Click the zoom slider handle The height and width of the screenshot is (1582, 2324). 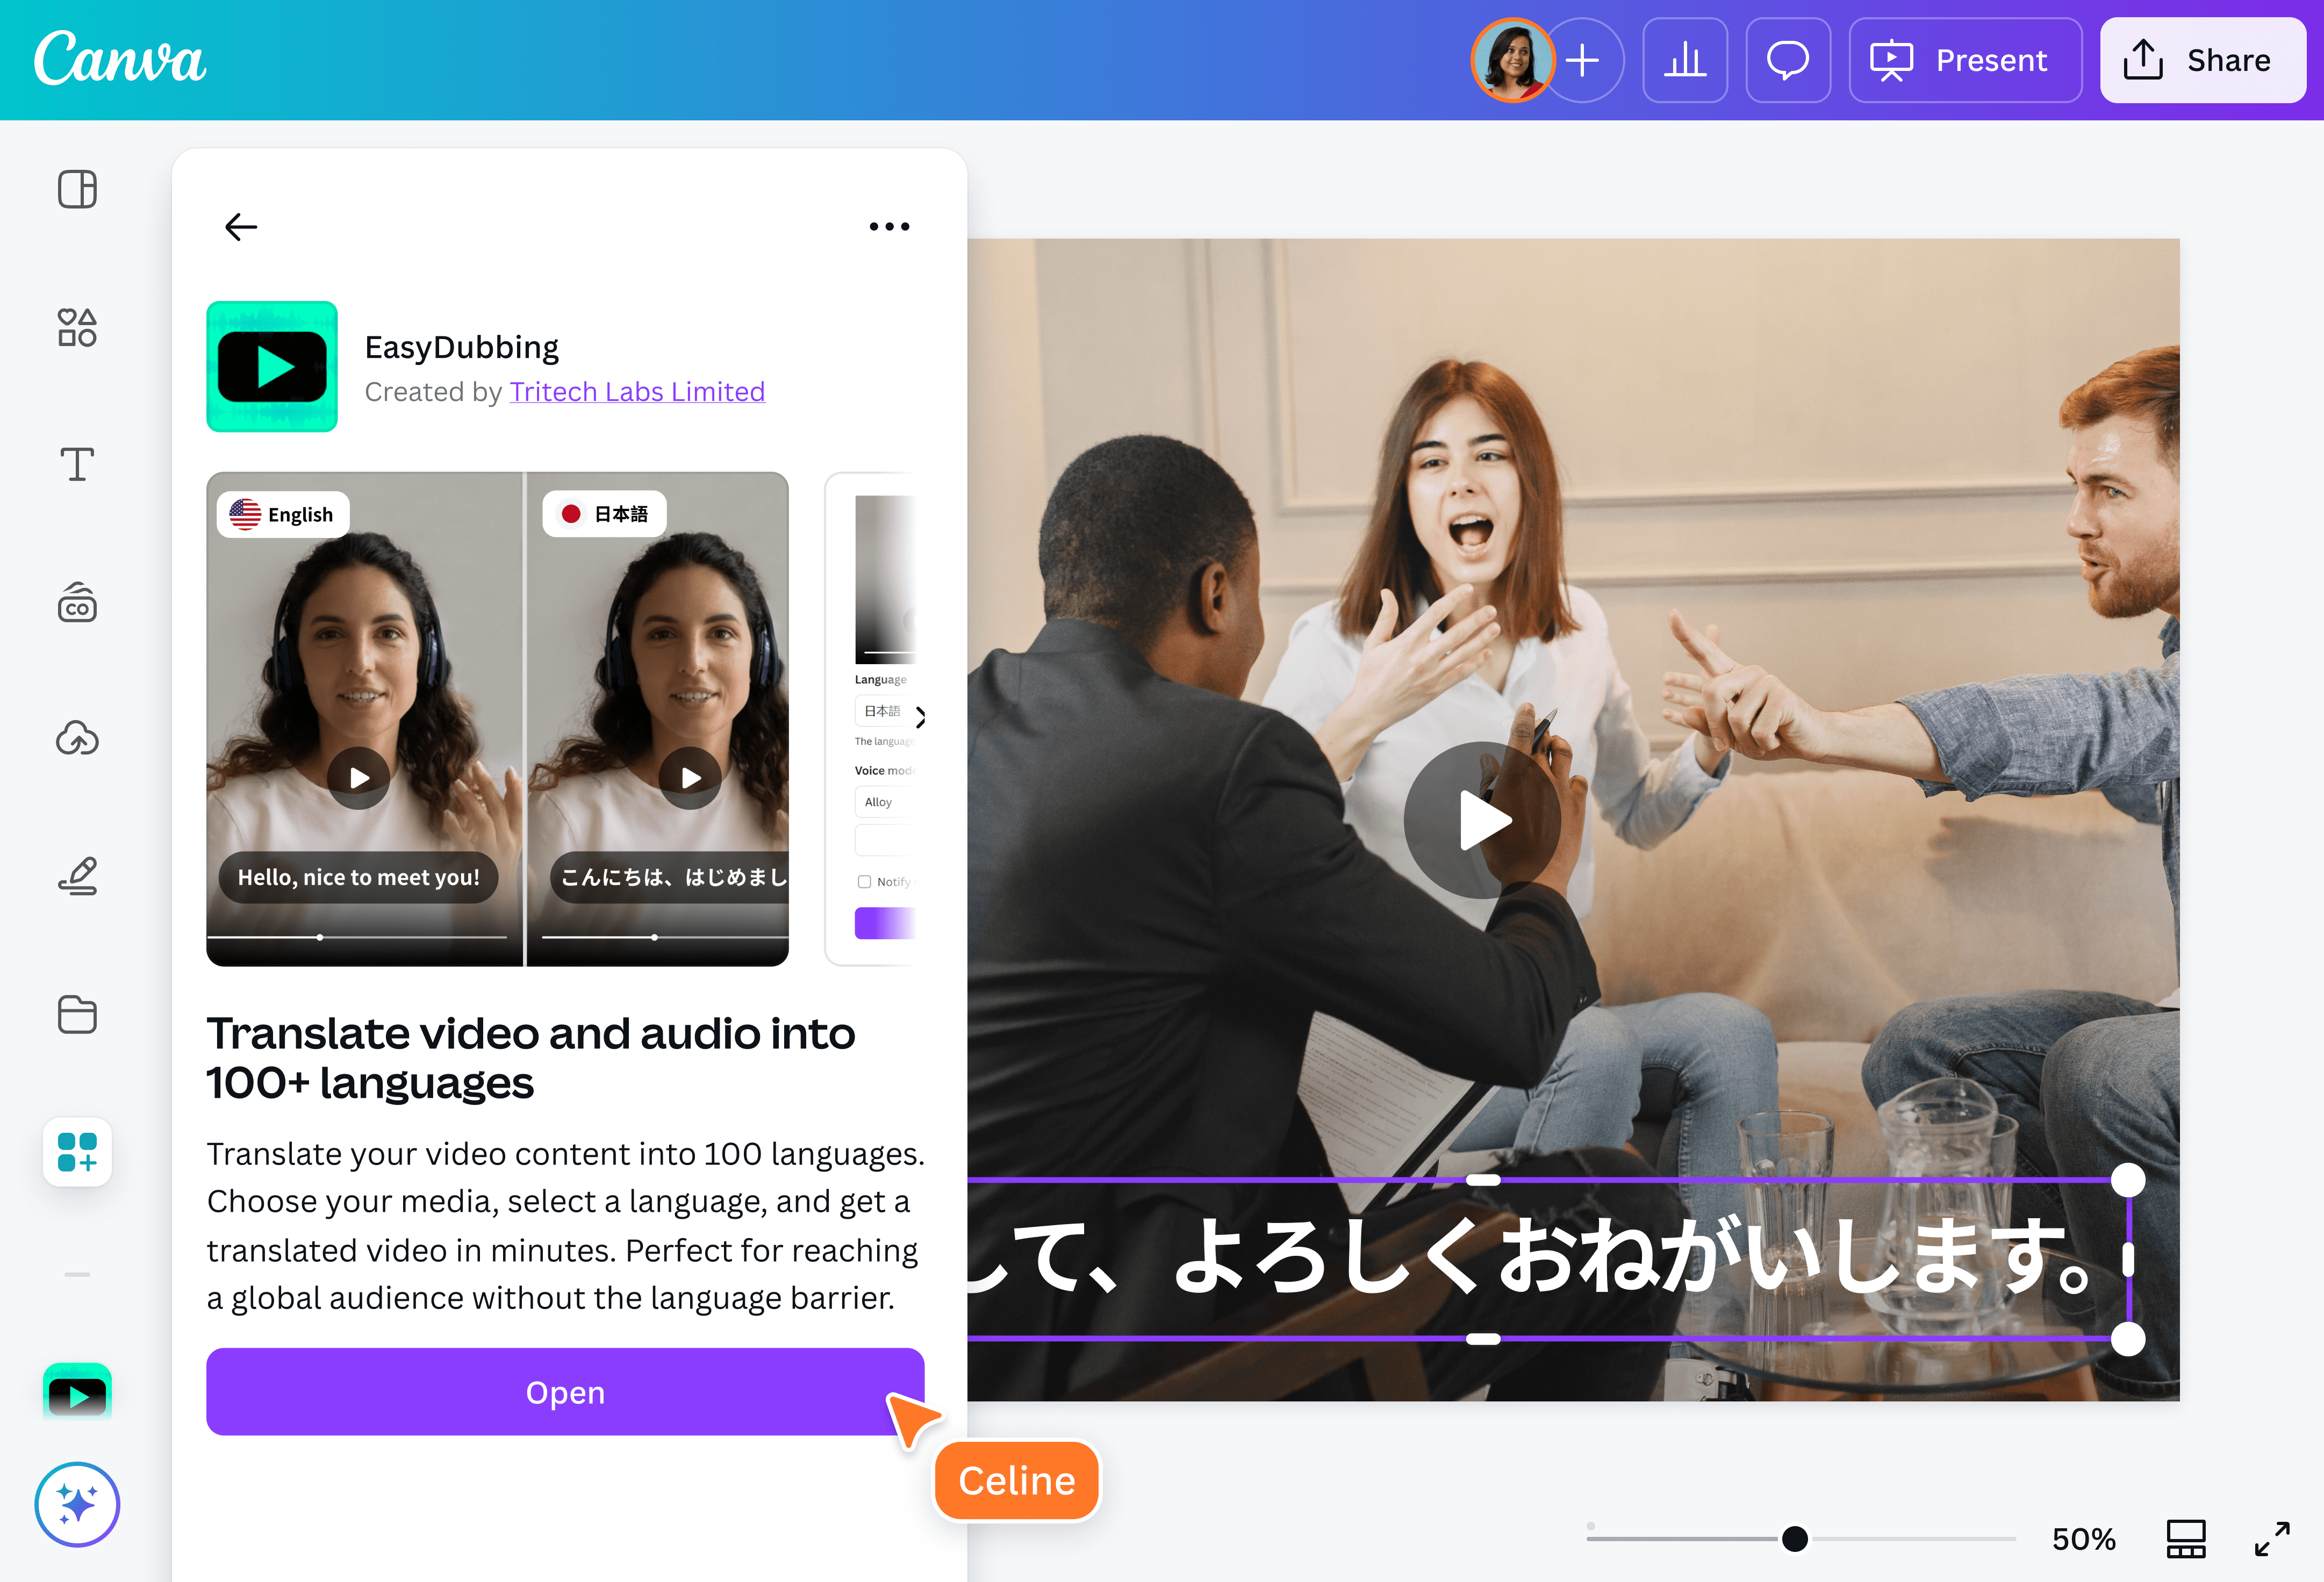pyautogui.click(x=1795, y=1539)
